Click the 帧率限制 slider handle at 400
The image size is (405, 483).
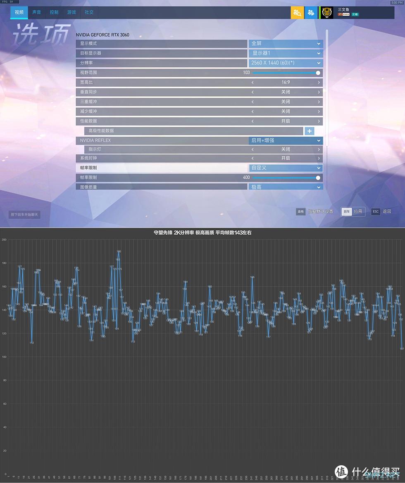[318, 178]
